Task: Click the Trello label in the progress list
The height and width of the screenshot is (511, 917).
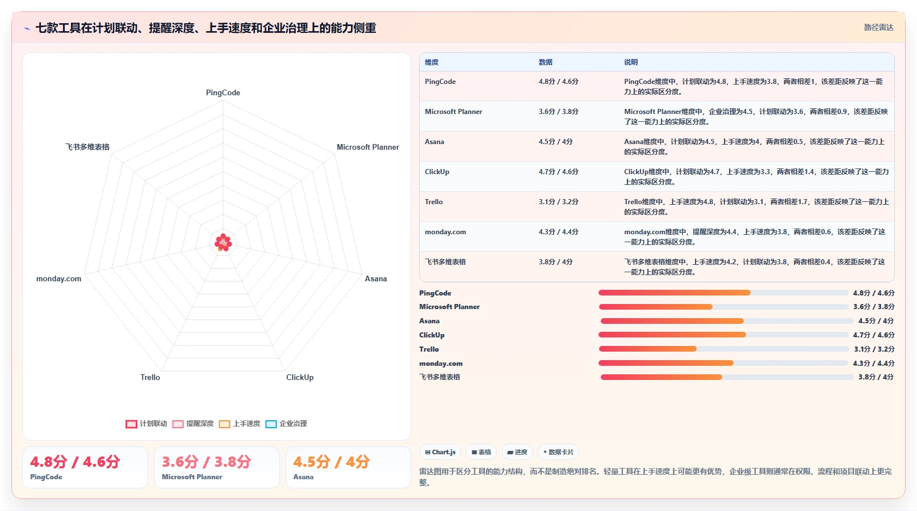Action: 429,349
